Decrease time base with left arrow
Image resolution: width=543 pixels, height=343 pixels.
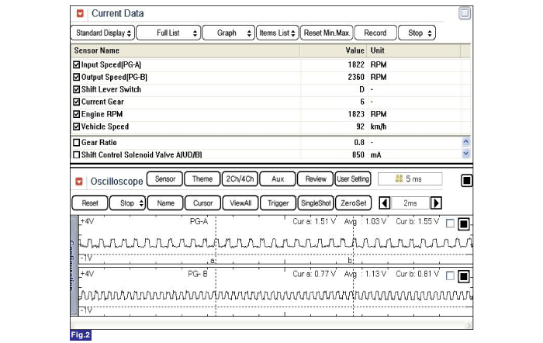pos(384,203)
